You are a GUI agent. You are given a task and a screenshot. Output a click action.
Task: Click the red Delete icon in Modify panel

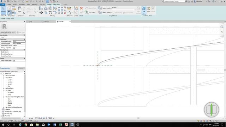pyautogui.click(x=65, y=13)
